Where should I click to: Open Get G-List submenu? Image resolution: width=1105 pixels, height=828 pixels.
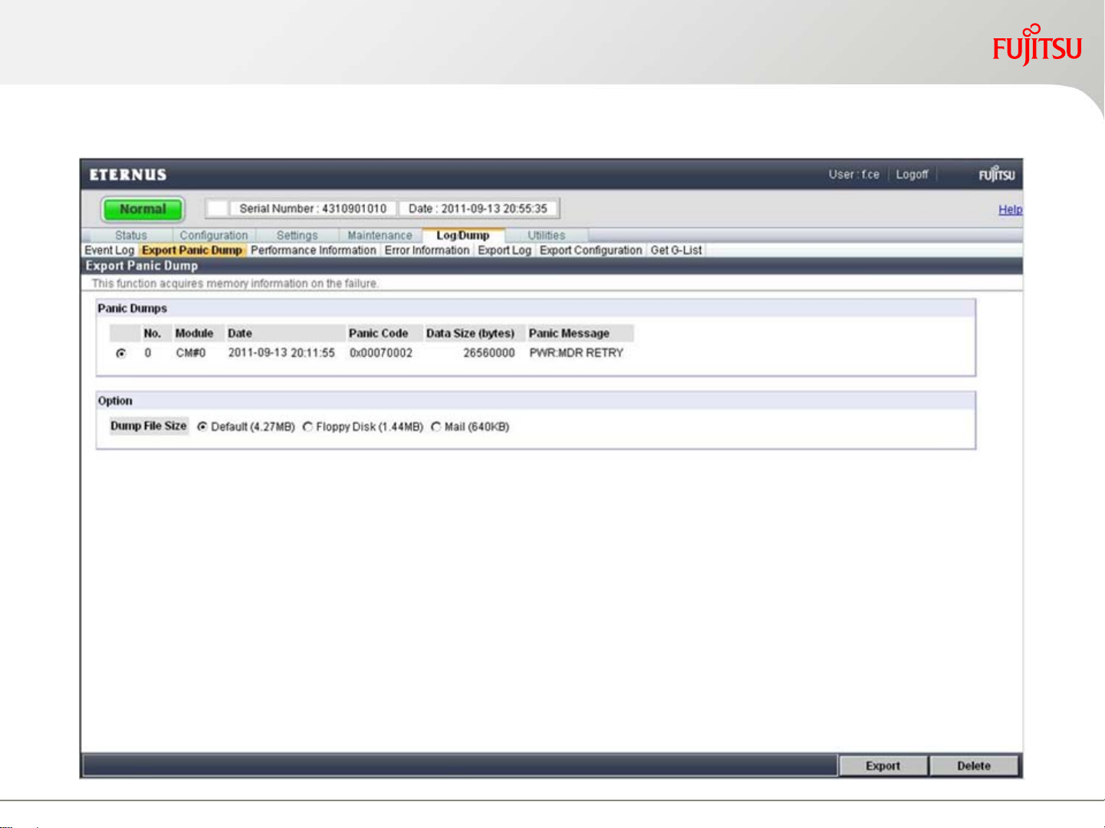676,250
